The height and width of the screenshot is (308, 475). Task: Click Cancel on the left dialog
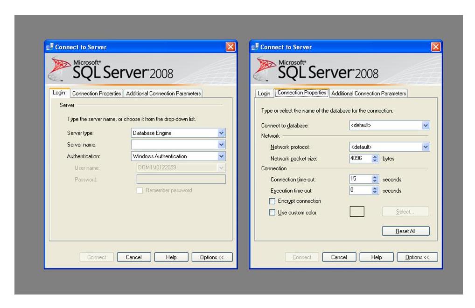134,257
